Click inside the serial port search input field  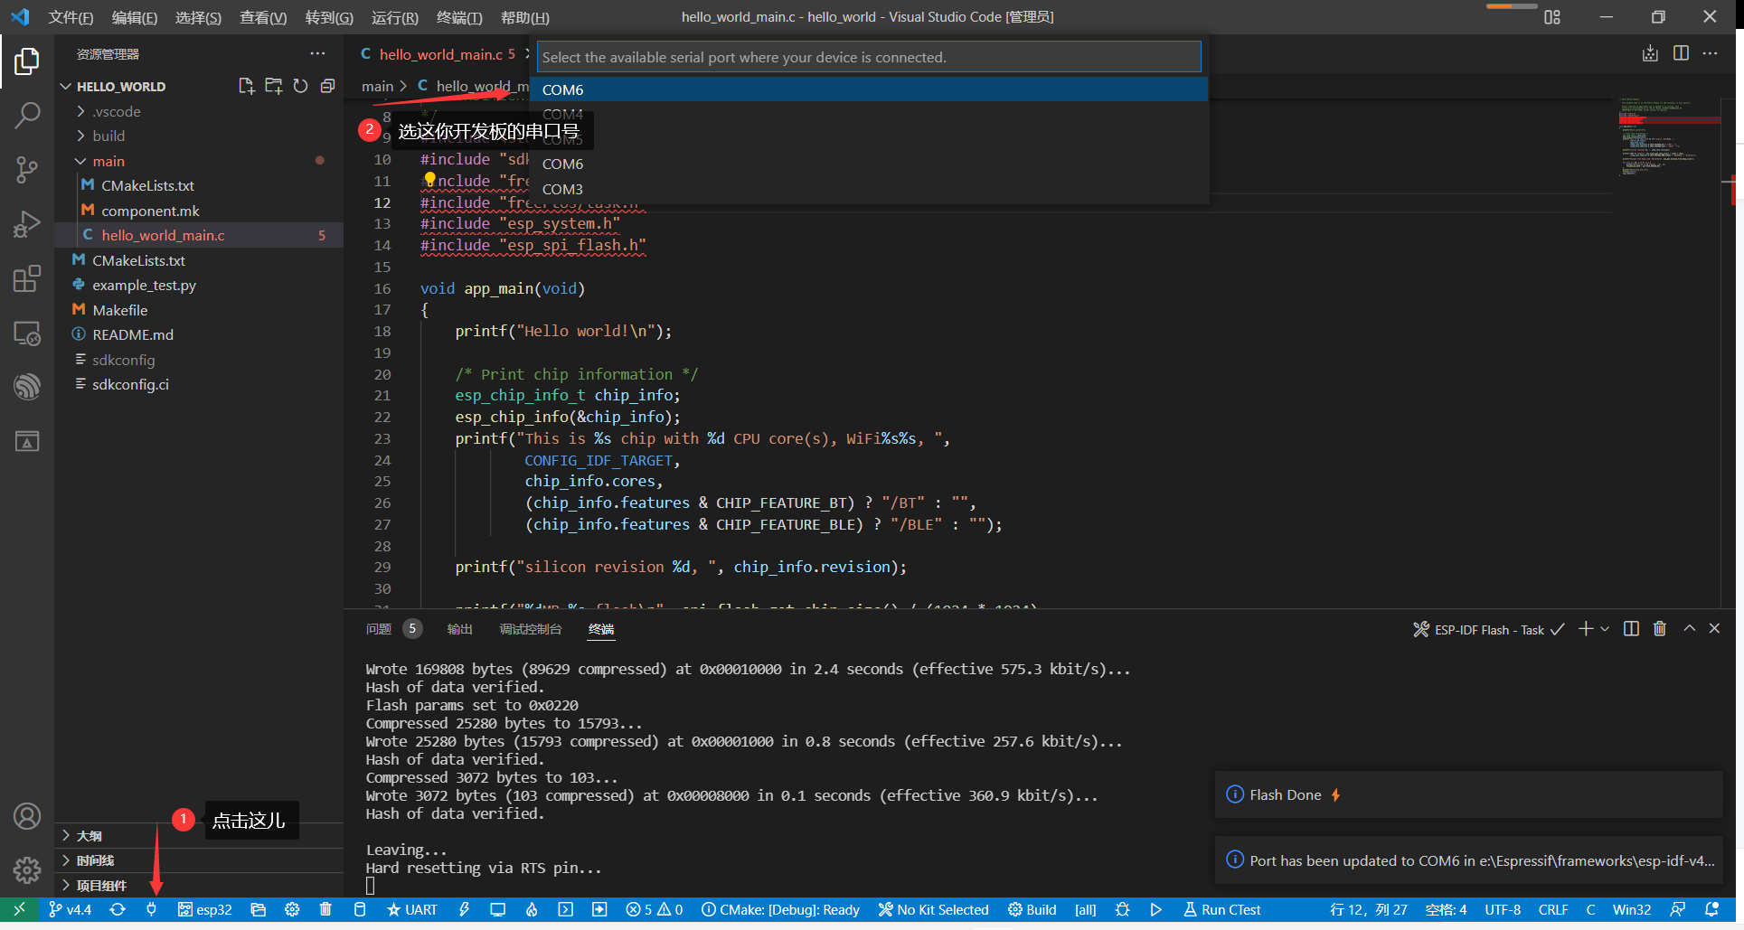click(x=868, y=56)
